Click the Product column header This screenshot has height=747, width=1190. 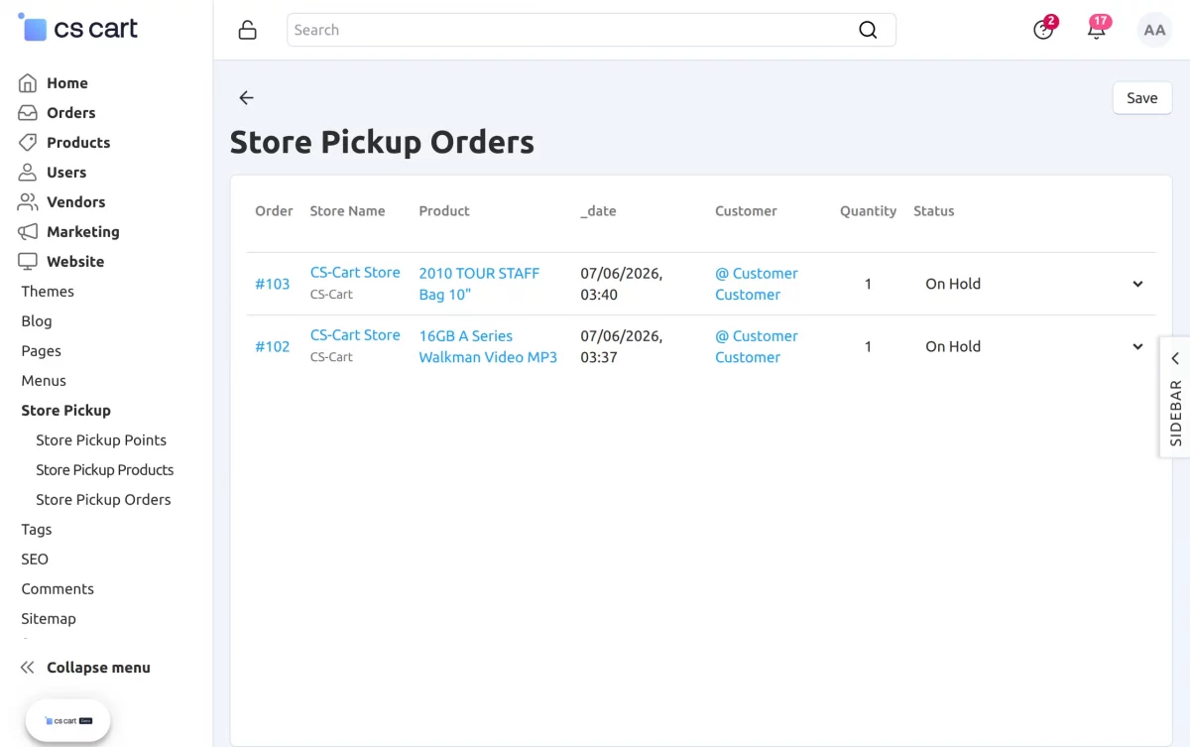pyautogui.click(x=444, y=211)
